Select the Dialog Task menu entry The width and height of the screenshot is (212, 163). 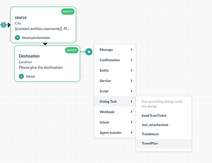(x=108, y=102)
